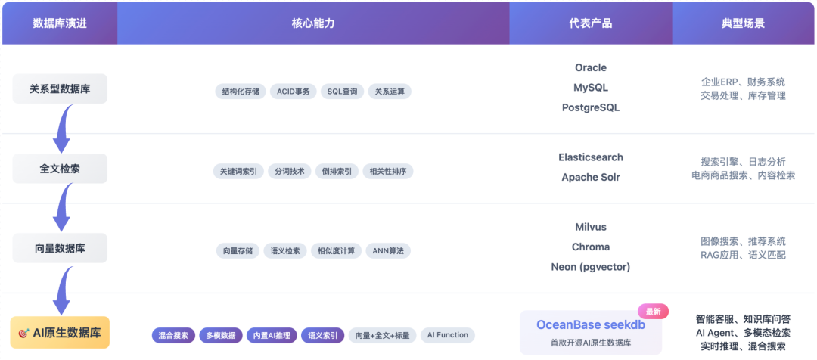Viewport: 817px width, 360px height.
Task: Click the 最新 badge on OceanBase seekdb
Action: 653,312
